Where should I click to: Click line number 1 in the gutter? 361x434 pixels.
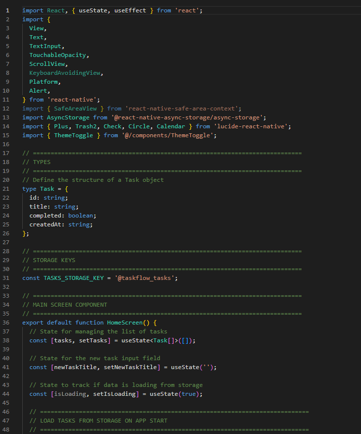[x=7, y=10]
